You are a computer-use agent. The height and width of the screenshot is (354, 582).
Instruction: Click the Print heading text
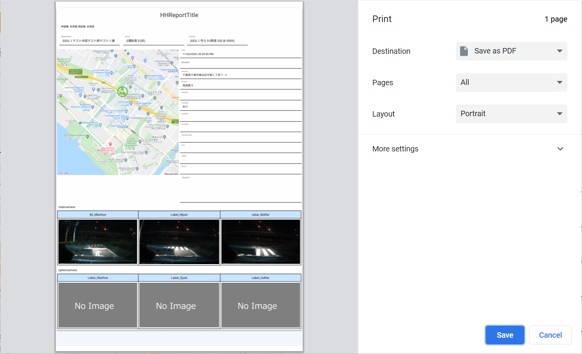[382, 19]
